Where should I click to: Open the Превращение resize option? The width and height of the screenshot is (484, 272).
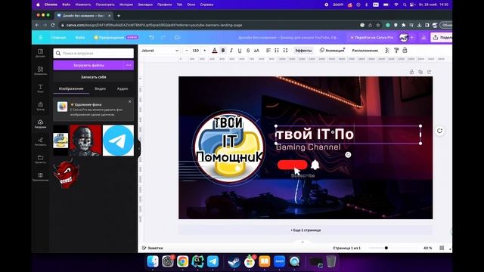[116, 37]
